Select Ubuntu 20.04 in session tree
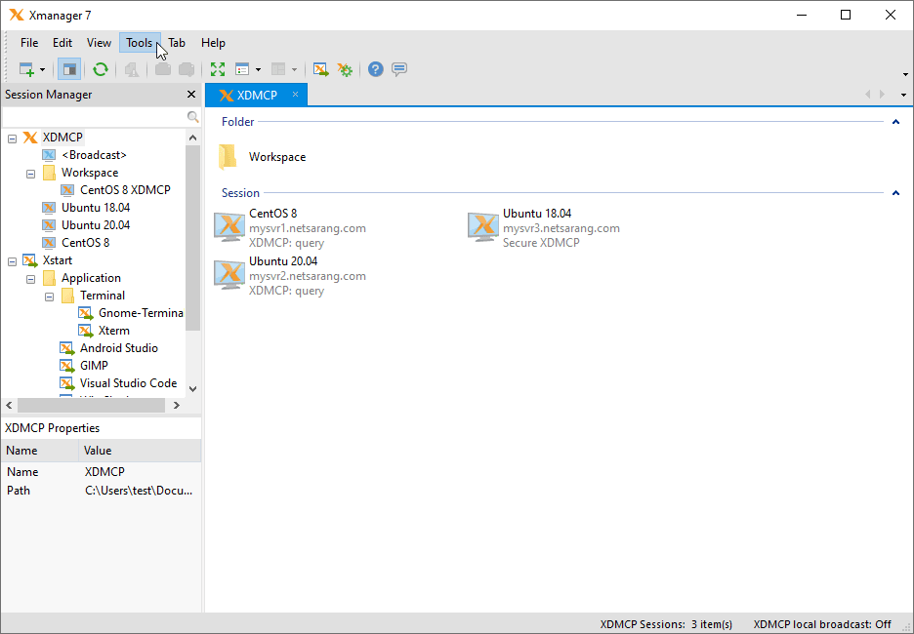The height and width of the screenshot is (634, 914). (x=96, y=224)
